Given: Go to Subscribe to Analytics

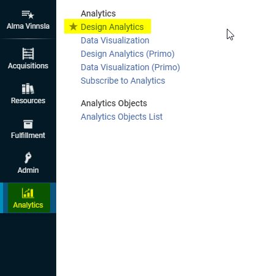Looking at the screenshot, I should click(x=123, y=81).
